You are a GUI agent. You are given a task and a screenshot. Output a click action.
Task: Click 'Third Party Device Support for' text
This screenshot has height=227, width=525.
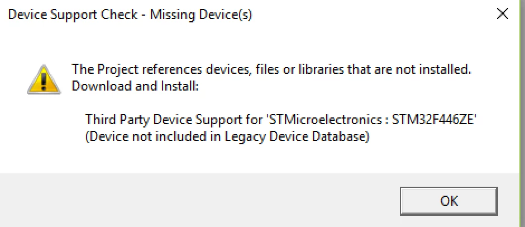(174, 119)
